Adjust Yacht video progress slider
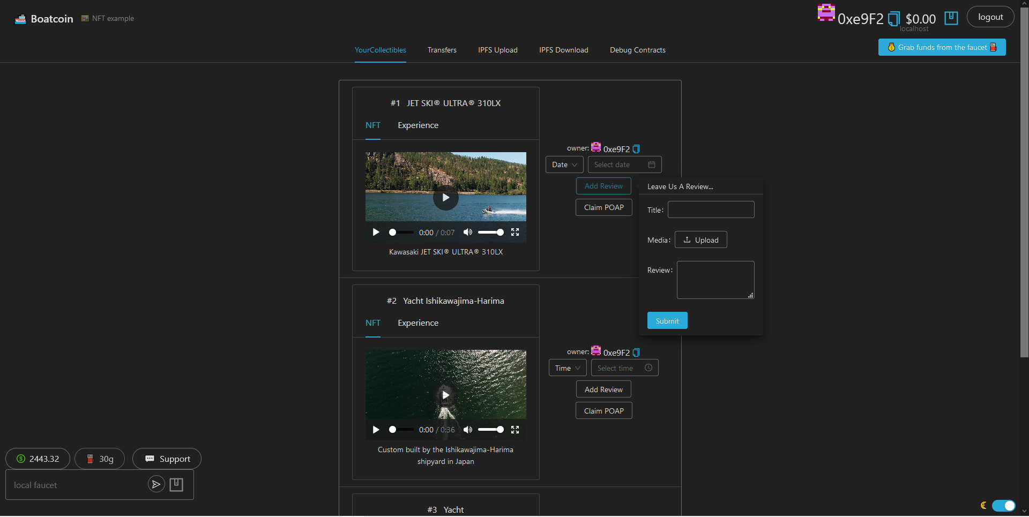Screen dimensions: 1029x517 click(401, 430)
